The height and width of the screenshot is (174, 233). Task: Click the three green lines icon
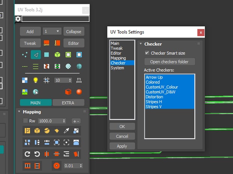coord(36,67)
